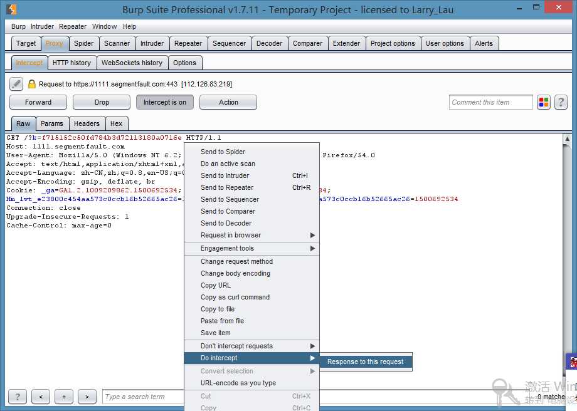This screenshot has width=577, height=411.
Task: Click the request editor scrollbar up arrow
Action: [x=567, y=139]
